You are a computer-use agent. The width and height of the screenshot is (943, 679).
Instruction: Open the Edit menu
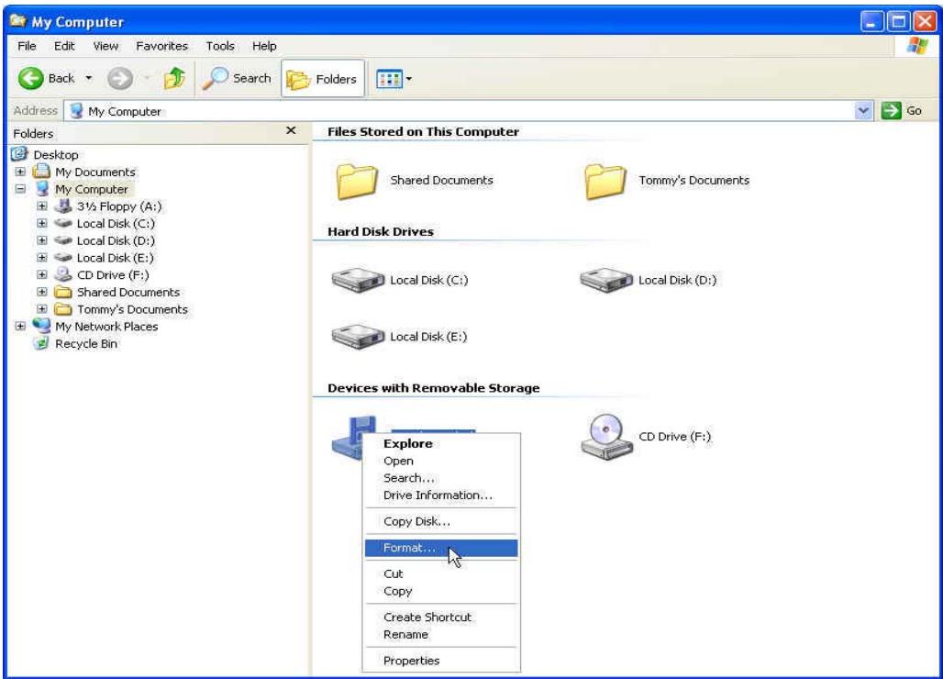coord(63,46)
